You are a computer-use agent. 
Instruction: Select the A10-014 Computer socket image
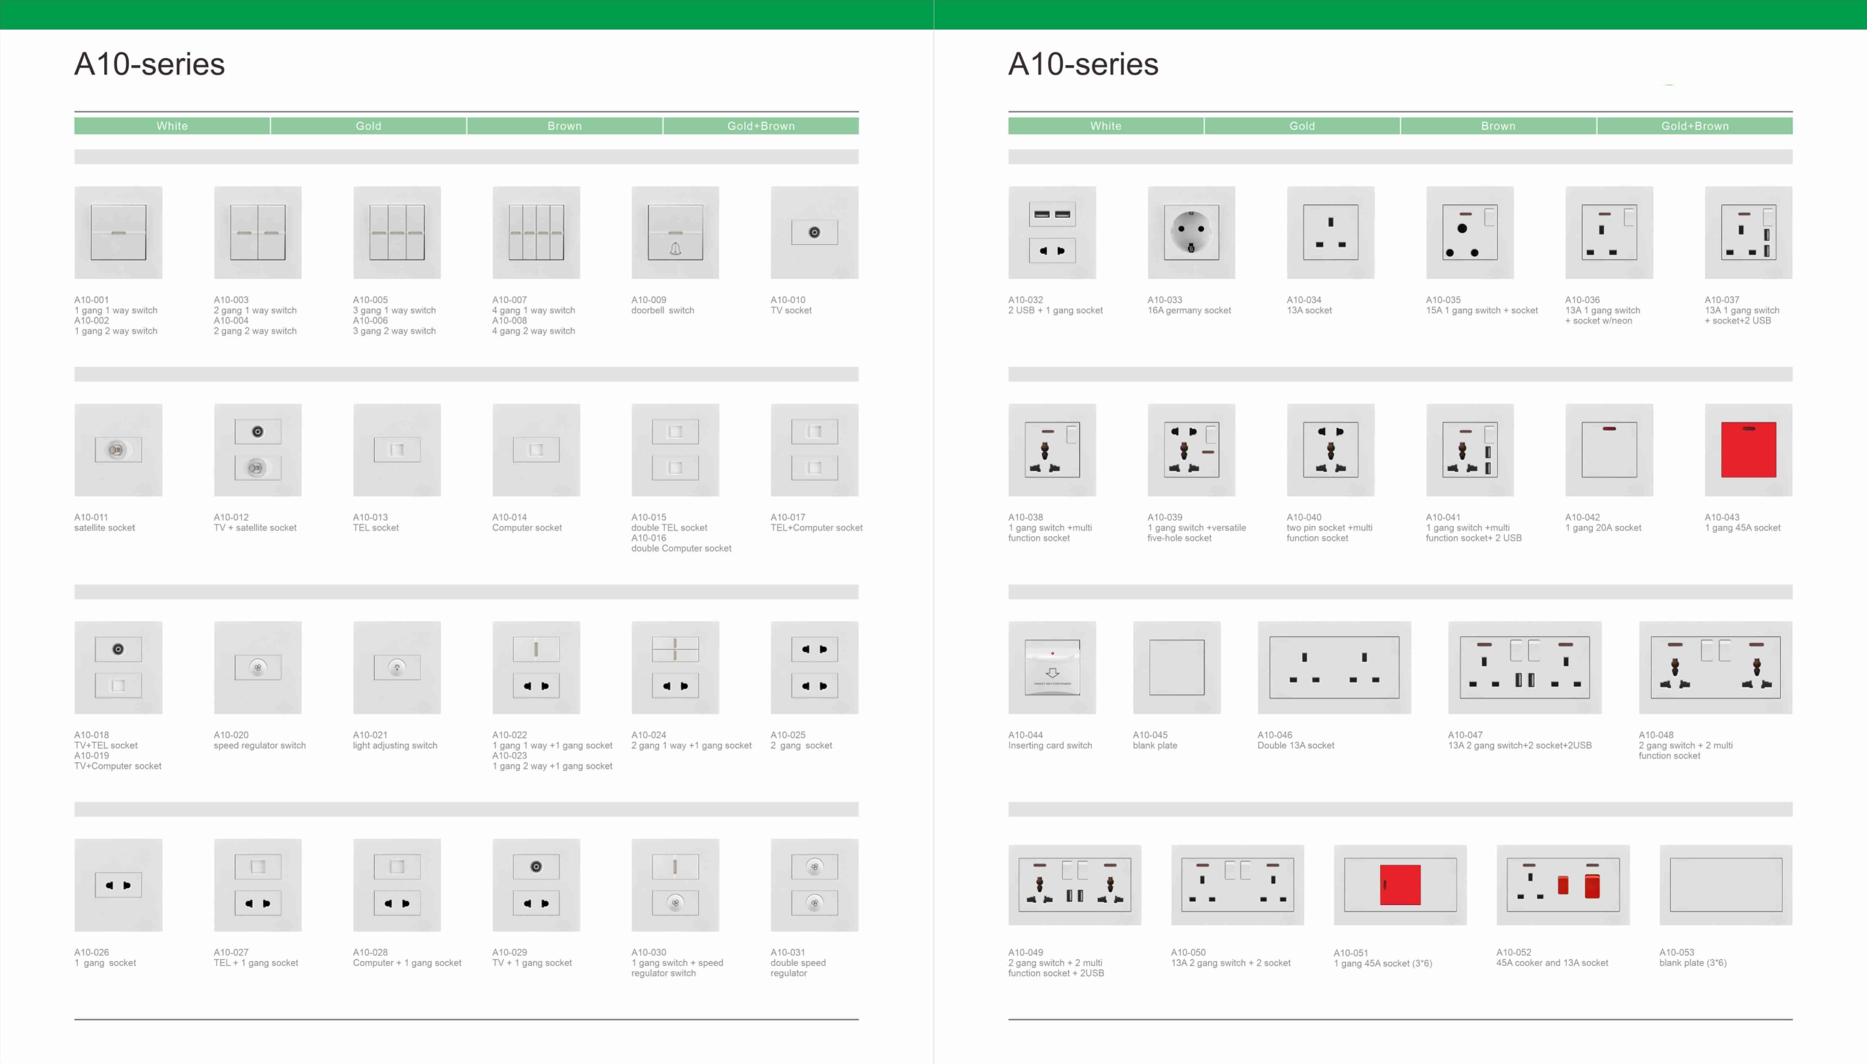(x=536, y=450)
